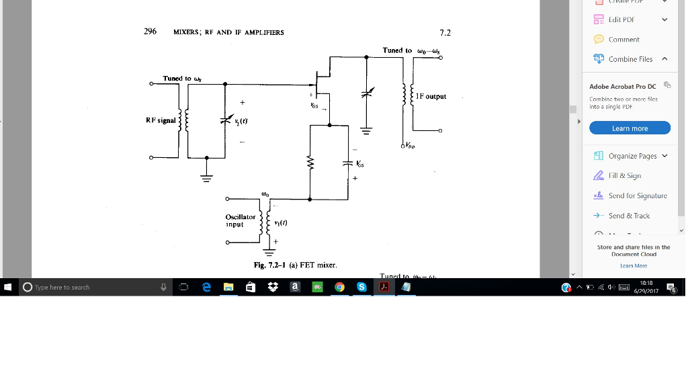Open the Document Cloud Learn More link
This screenshot has height=387, width=688.
[x=633, y=265]
